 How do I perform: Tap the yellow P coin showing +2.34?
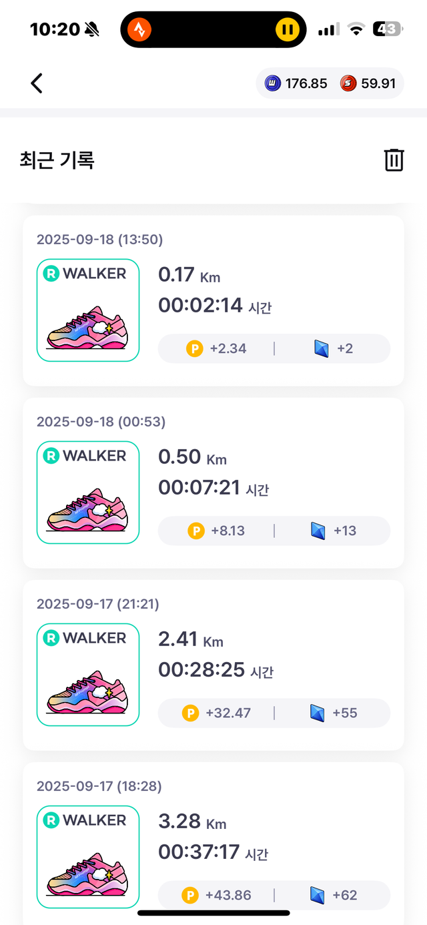pyautogui.click(x=194, y=348)
